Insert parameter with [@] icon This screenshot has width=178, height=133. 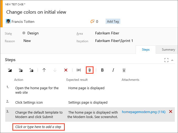click(79, 70)
